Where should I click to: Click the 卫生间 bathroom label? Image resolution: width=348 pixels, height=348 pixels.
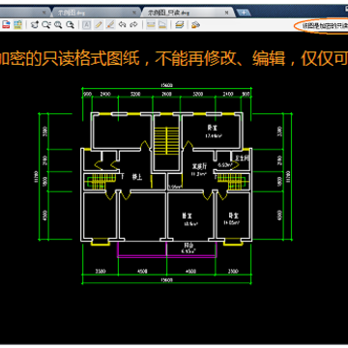point(242,159)
